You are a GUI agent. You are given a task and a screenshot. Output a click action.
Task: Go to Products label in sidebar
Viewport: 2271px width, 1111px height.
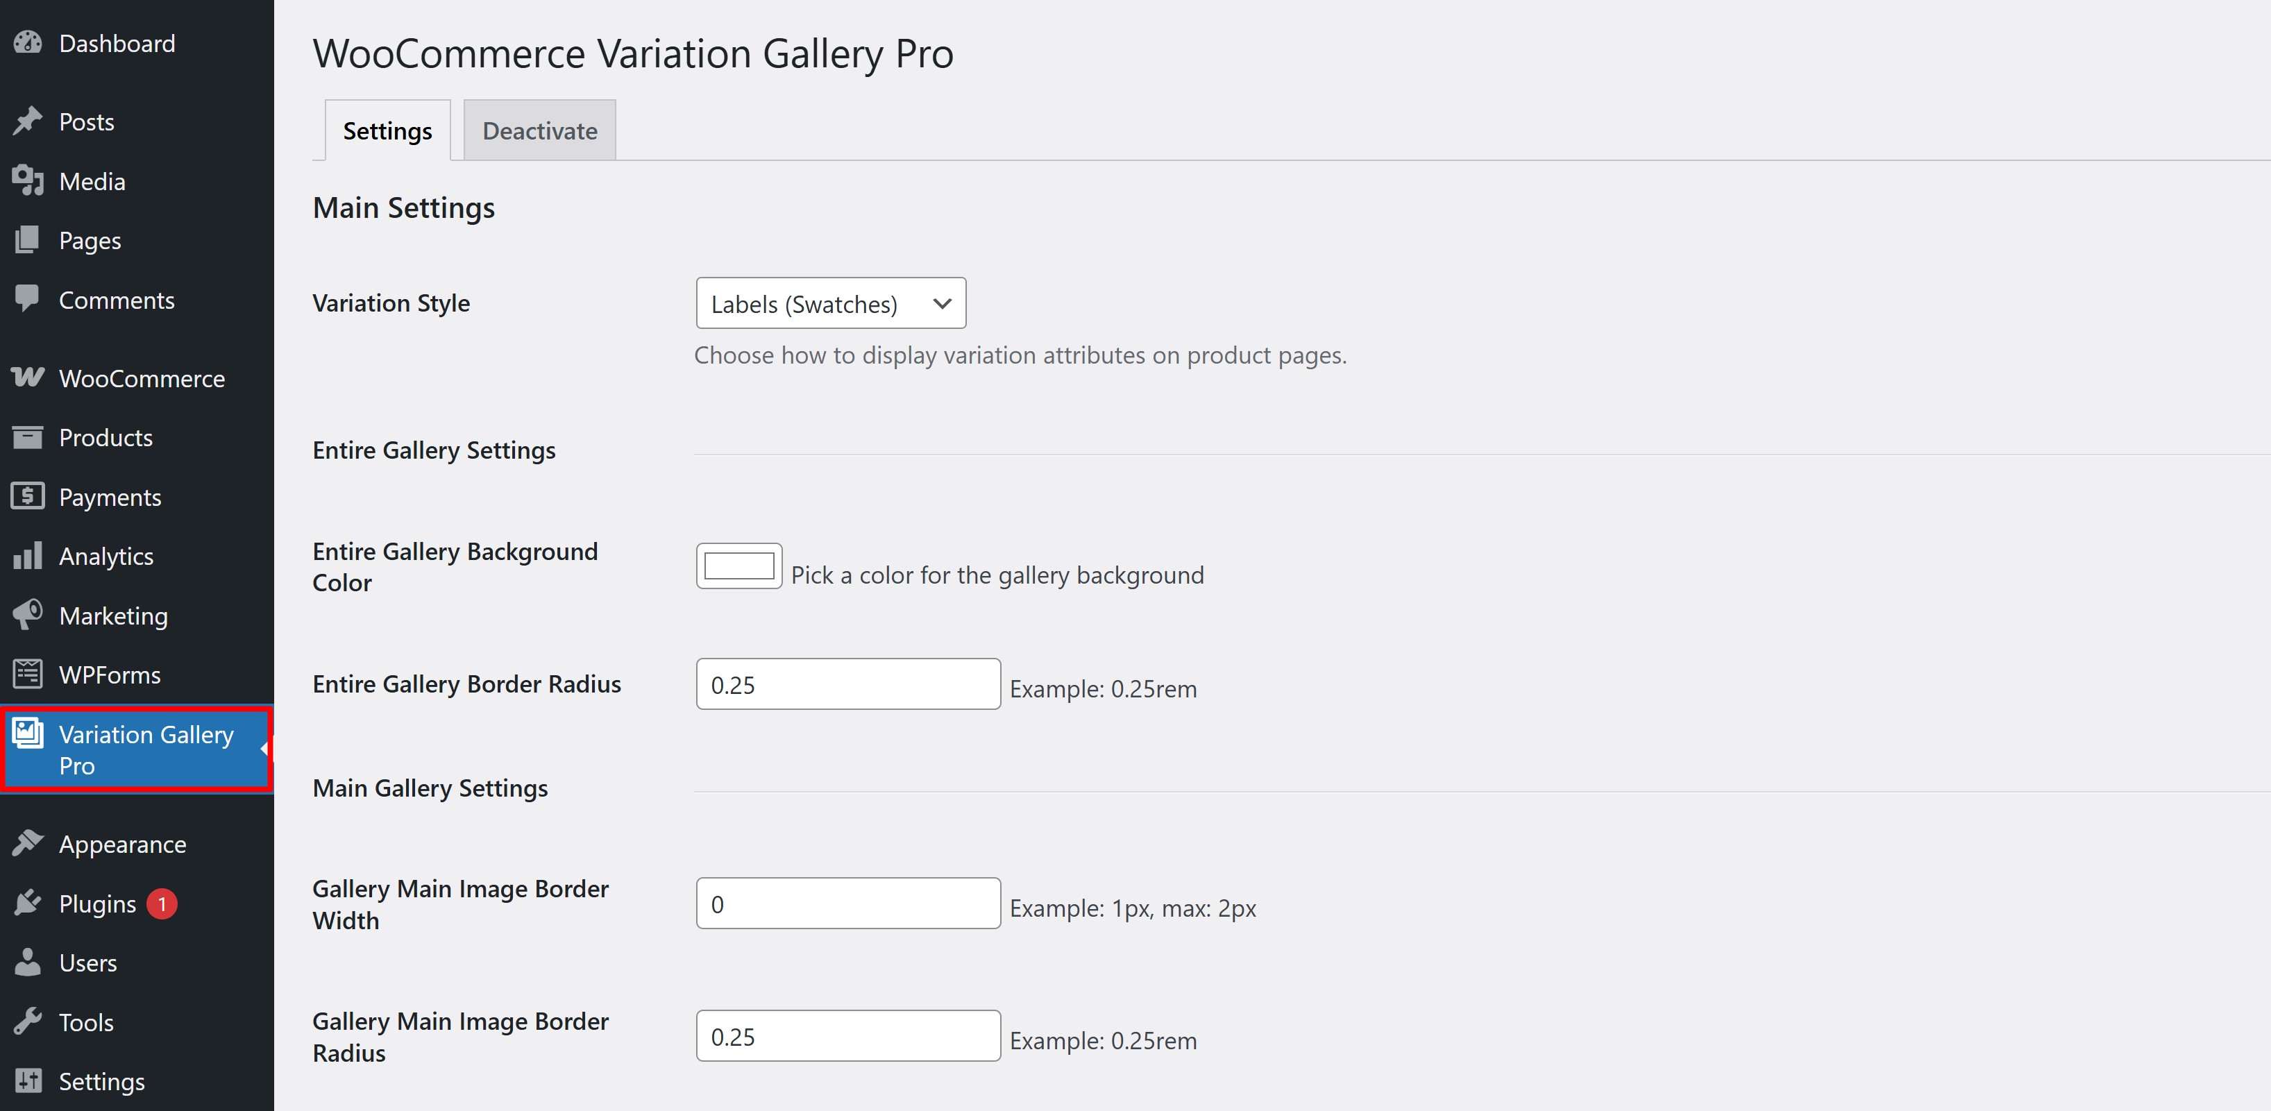(105, 437)
